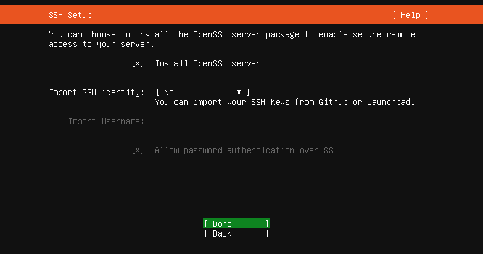Click the Allow password authentication label text
483x254 pixels.
pyautogui.click(x=246, y=150)
